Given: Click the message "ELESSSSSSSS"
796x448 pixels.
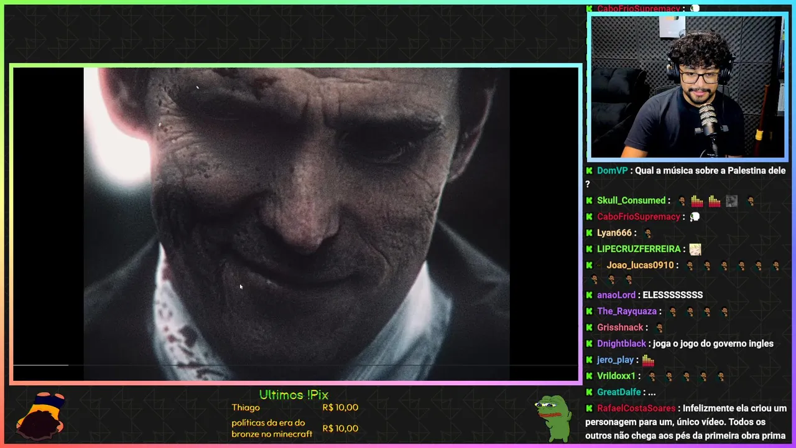Looking at the screenshot, I should (672, 295).
